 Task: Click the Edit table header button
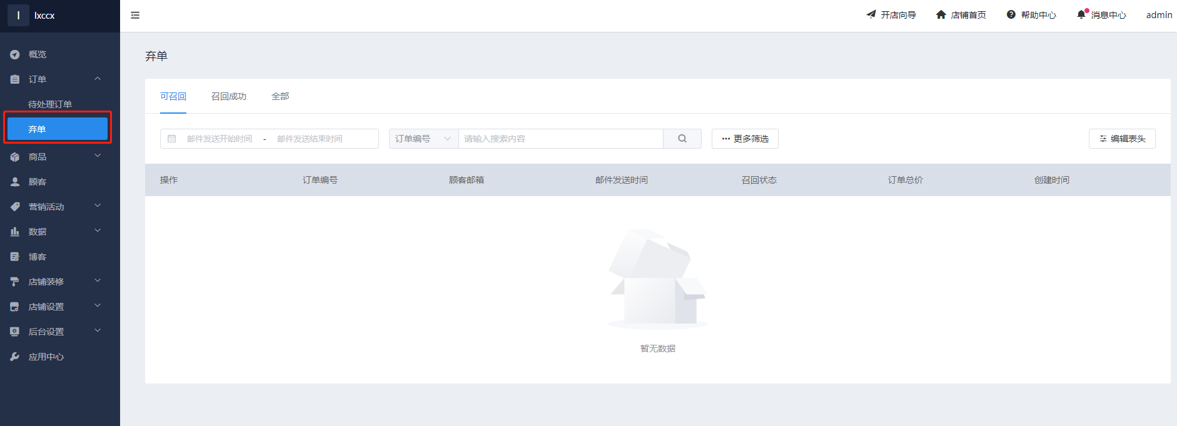pyautogui.click(x=1122, y=139)
